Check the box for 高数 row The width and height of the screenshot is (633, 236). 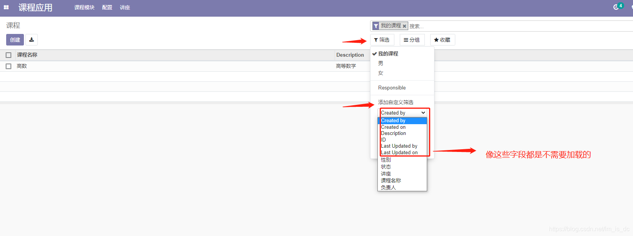[x=8, y=66]
